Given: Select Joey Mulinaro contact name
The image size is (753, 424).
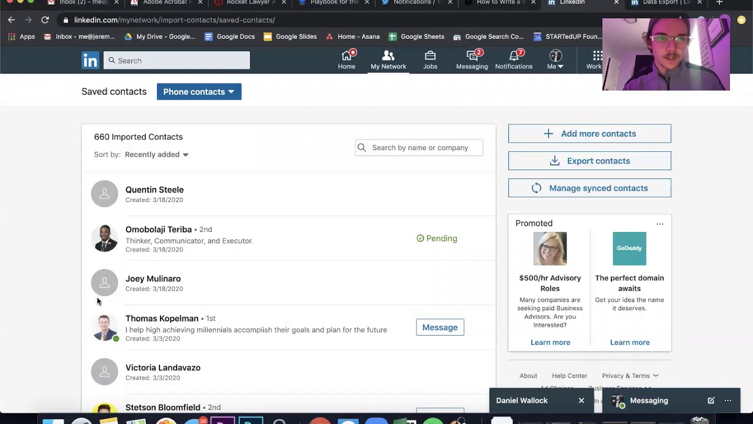Looking at the screenshot, I should [153, 279].
